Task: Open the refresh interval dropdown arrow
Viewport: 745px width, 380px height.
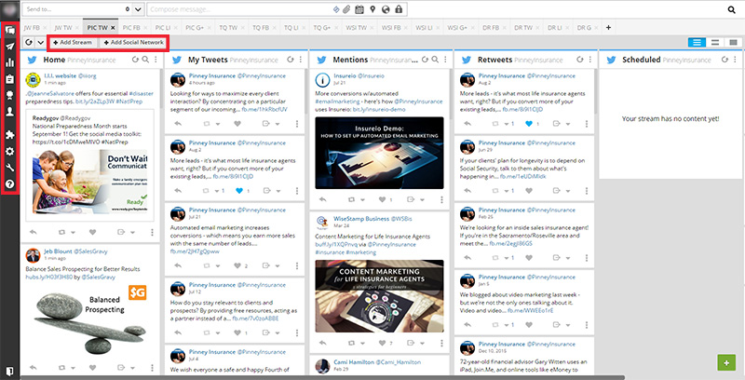Action: click(41, 42)
